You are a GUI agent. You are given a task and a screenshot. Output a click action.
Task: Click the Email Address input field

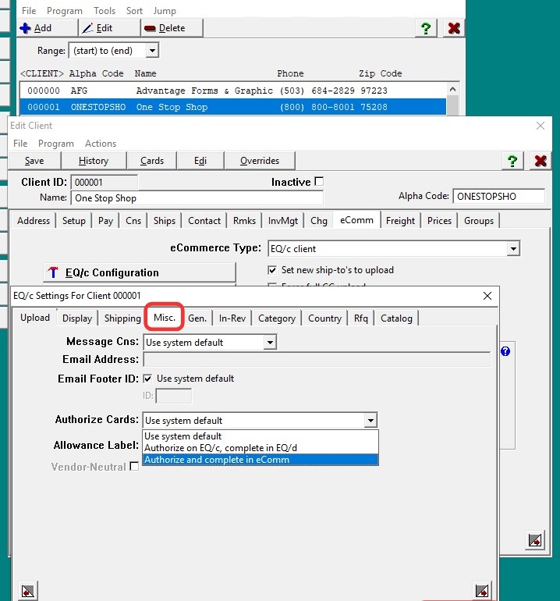pos(317,359)
